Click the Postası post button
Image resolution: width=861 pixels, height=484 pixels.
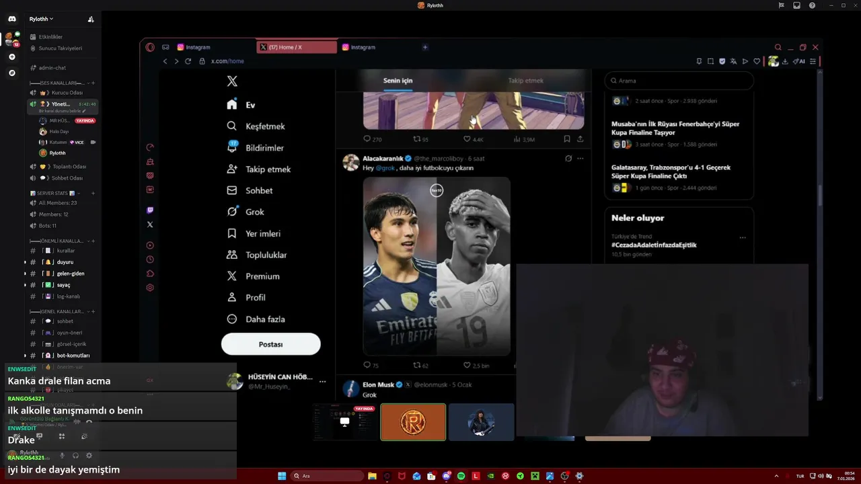(x=270, y=344)
